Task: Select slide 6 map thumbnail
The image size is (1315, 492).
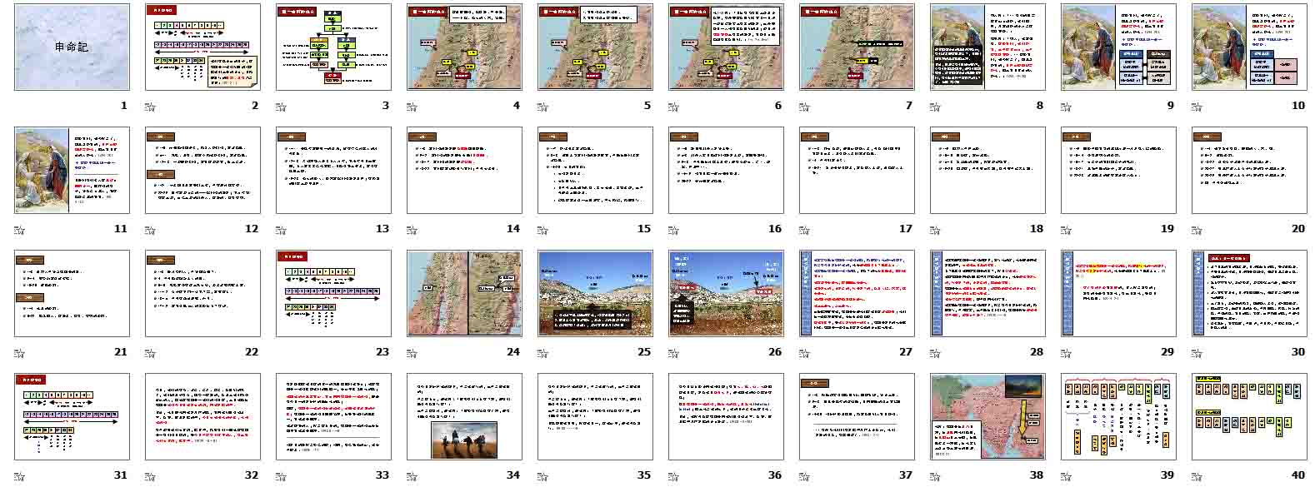Action: [726, 47]
